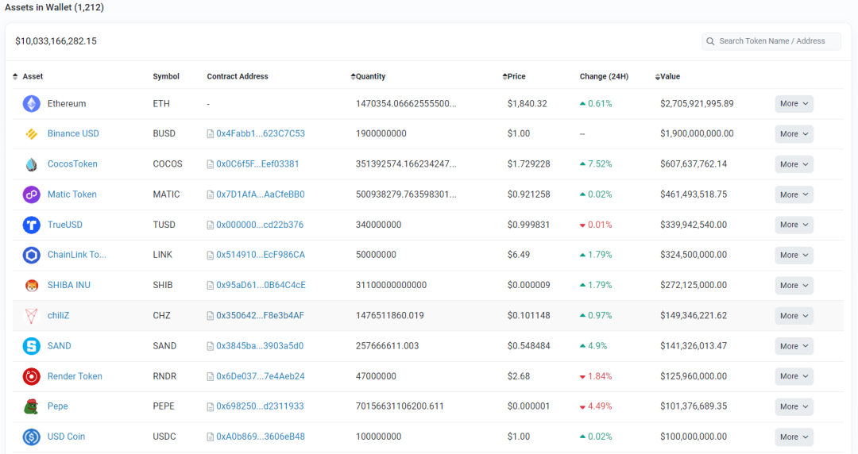Expand the More menu for Pepe
The width and height of the screenshot is (858, 454).
(x=794, y=406)
